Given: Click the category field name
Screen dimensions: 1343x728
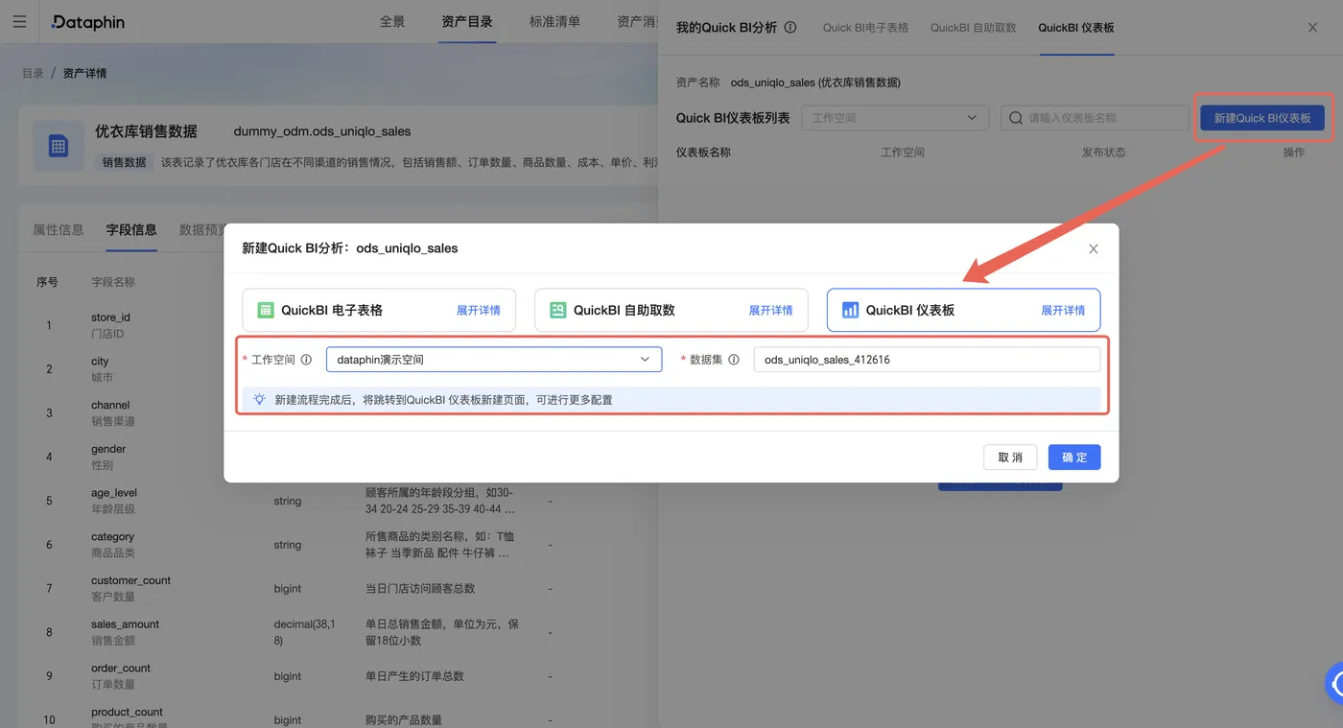Looking at the screenshot, I should tap(112, 536).
